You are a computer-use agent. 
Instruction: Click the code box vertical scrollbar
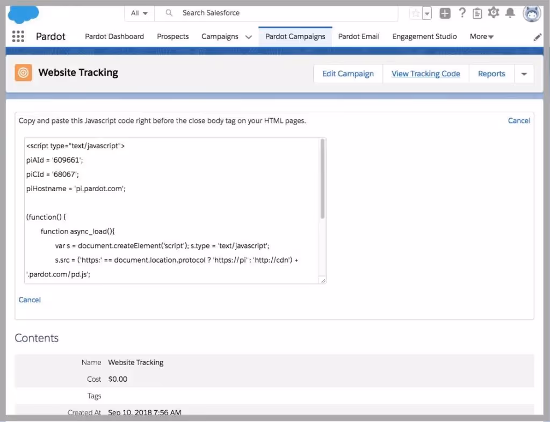322,179
